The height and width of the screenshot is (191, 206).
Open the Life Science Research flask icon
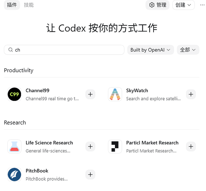tap(14, 146)
